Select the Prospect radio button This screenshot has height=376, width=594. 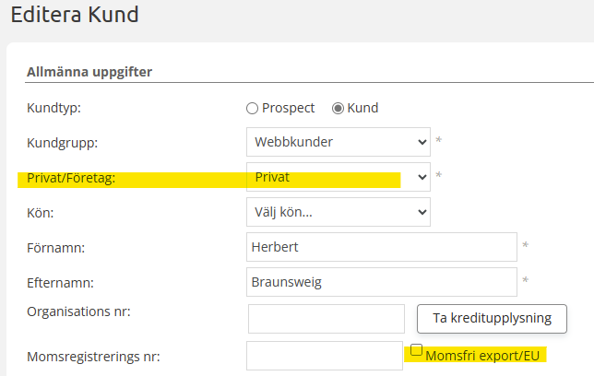(253, 109)
